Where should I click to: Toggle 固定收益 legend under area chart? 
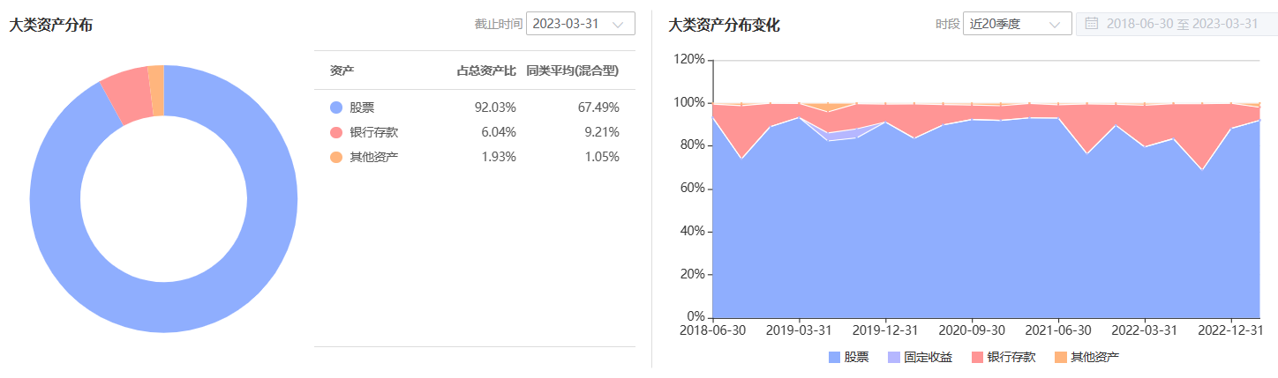920,357
